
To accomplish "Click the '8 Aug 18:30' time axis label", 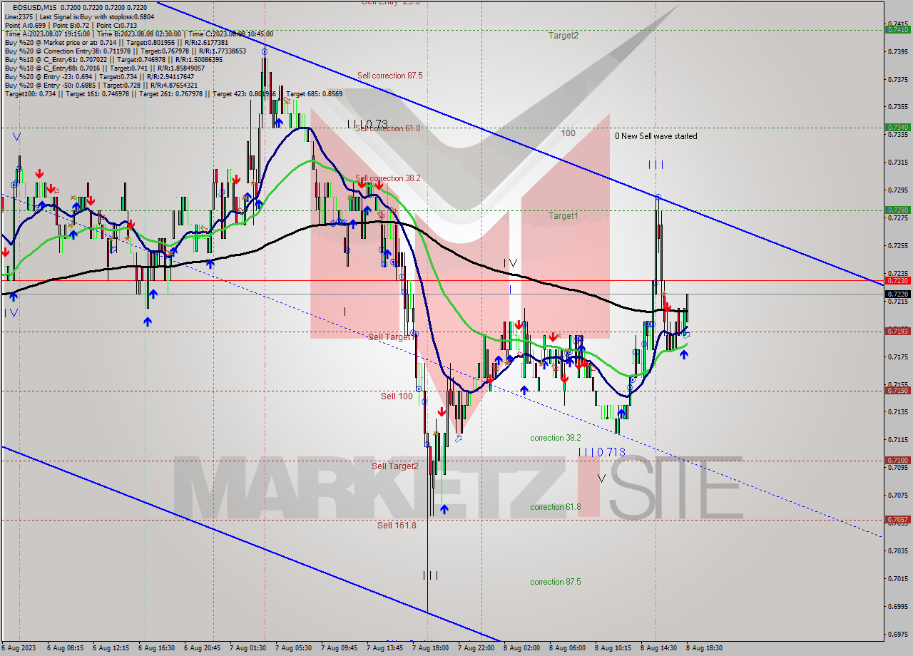I will (x=704, y=648).
